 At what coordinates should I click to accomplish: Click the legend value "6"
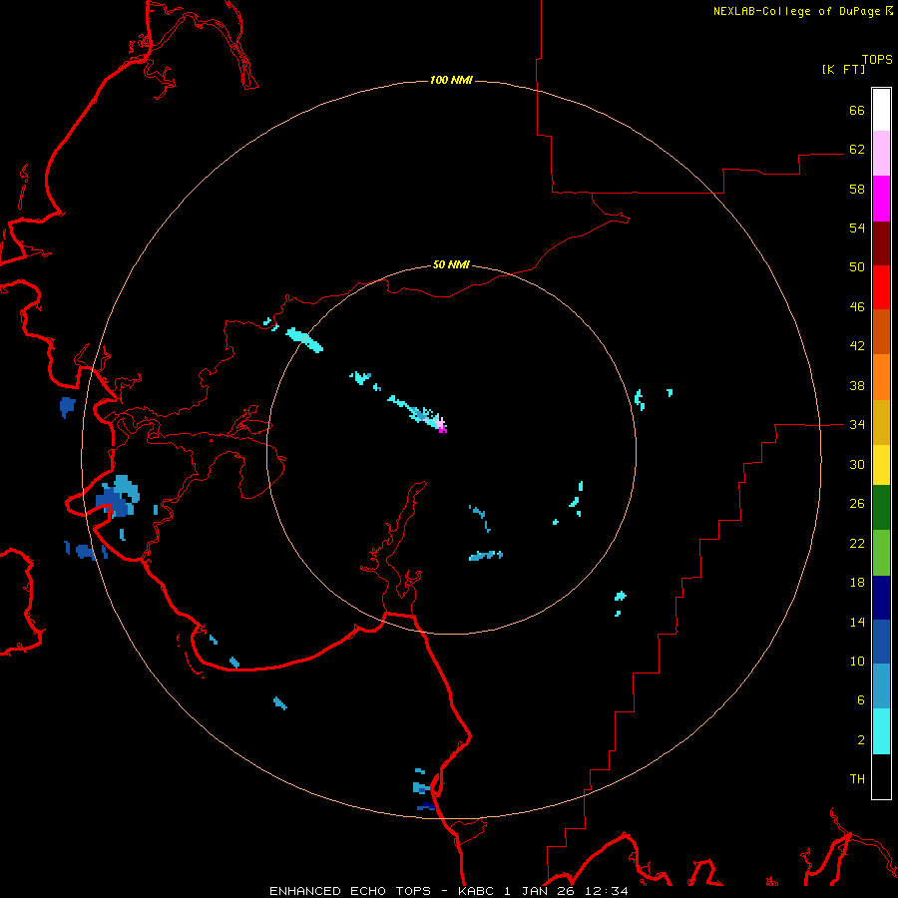tap(861, 700)
